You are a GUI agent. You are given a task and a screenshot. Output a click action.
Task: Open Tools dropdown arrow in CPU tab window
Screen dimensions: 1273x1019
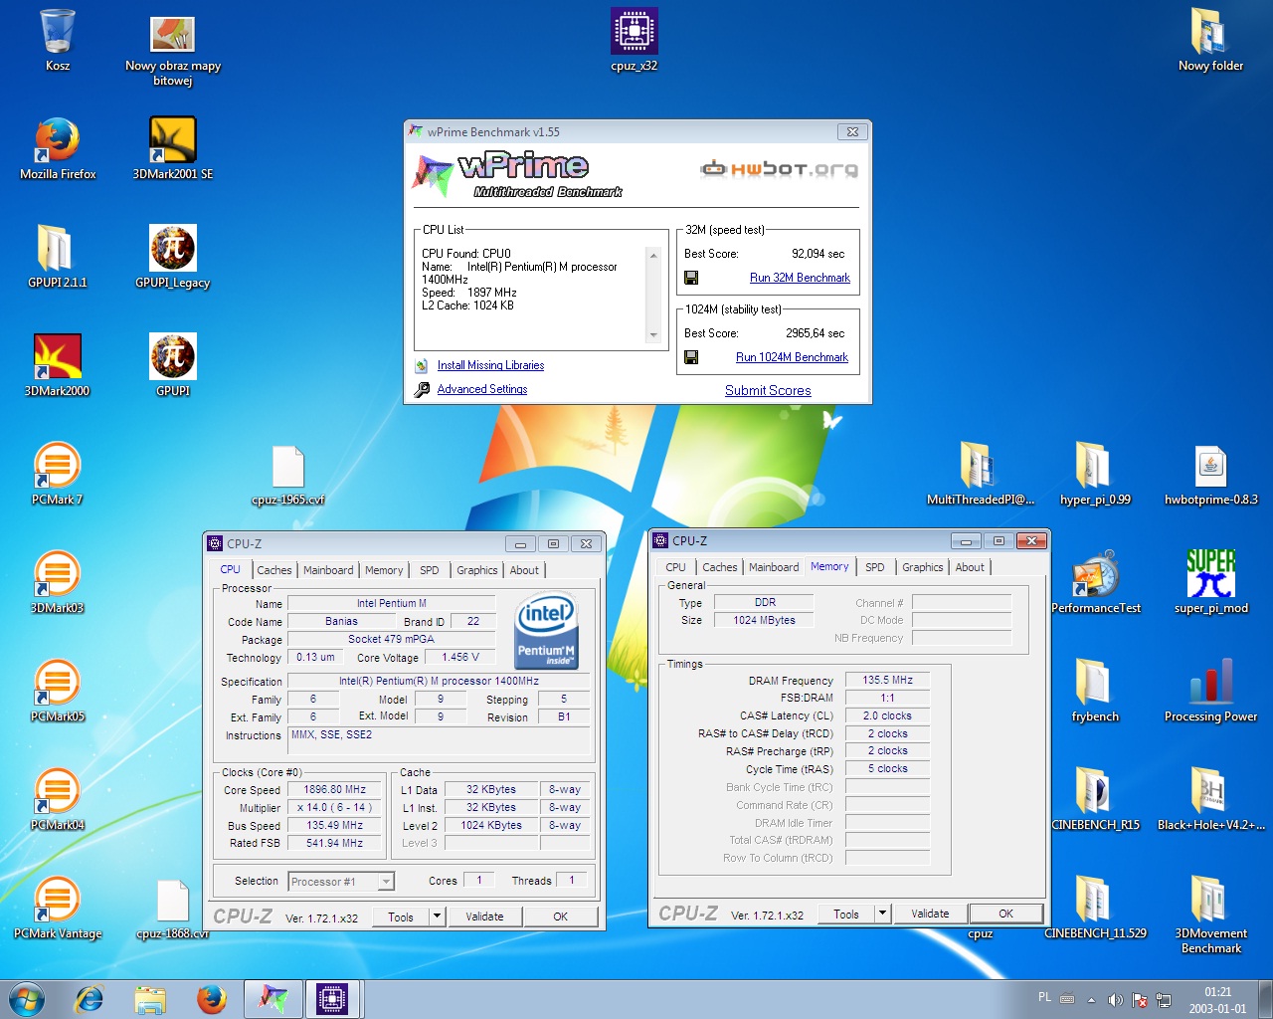(x=437, y=917)
